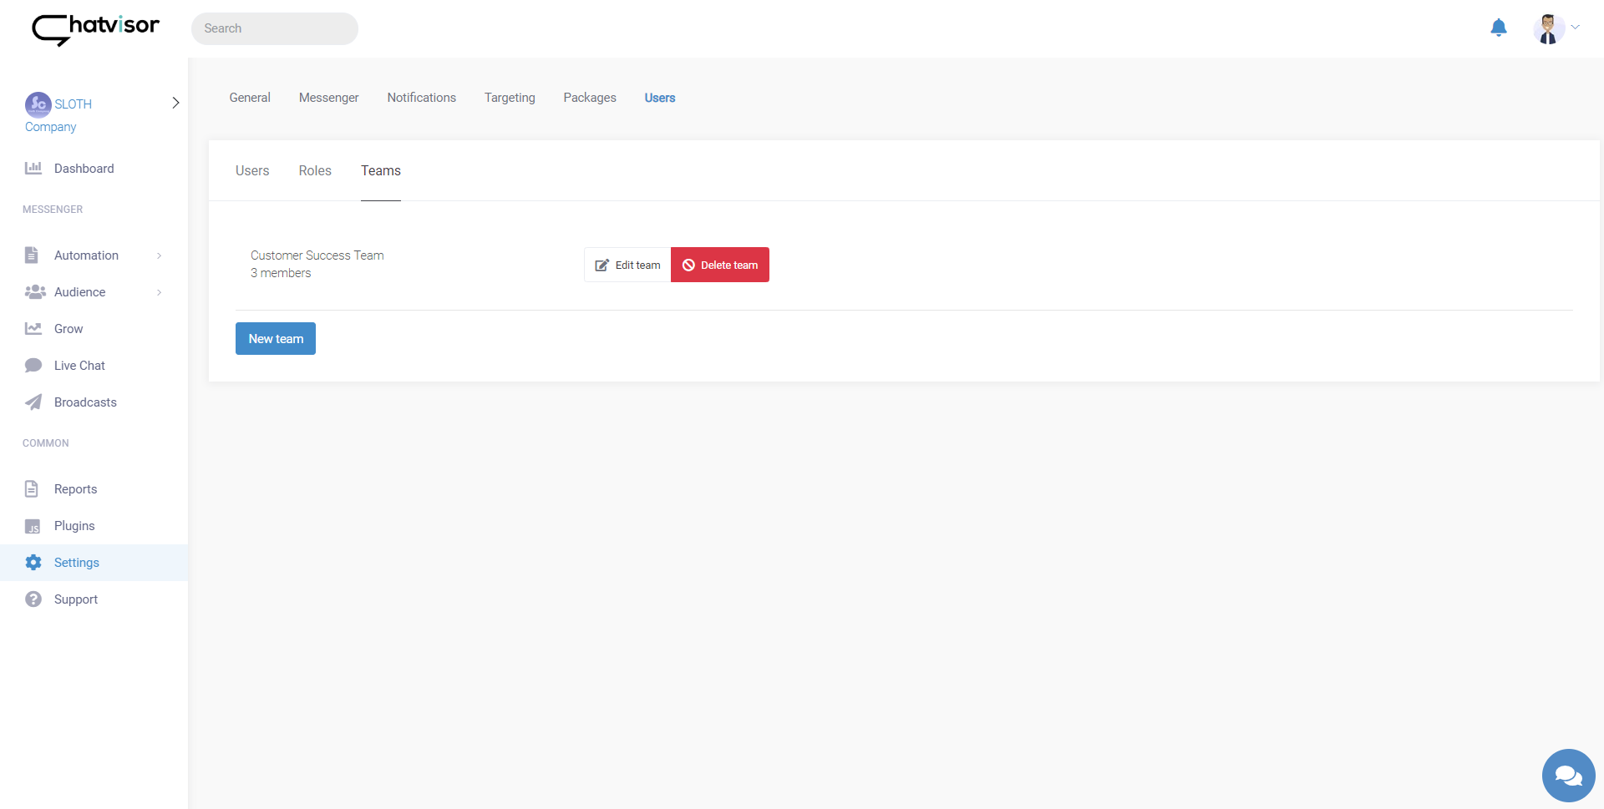Open the Roles sub-tab
Screen dimensions: 1604x809
(315, 170)
